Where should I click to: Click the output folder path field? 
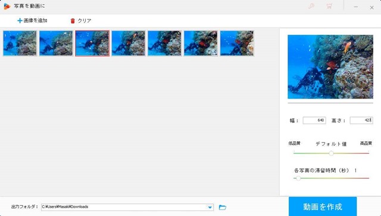pyautogui.click(x=127, y=207)
